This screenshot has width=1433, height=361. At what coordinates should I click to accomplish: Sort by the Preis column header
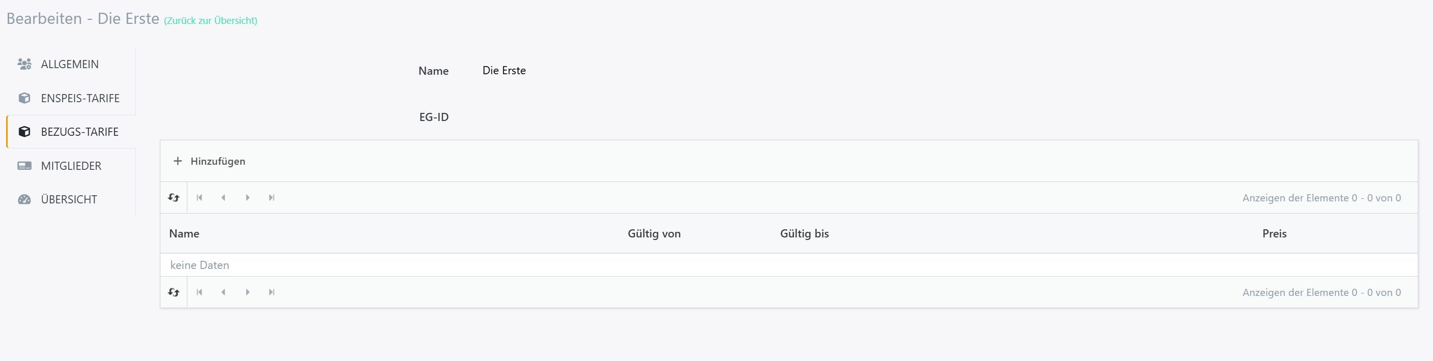click(1274, 234)
